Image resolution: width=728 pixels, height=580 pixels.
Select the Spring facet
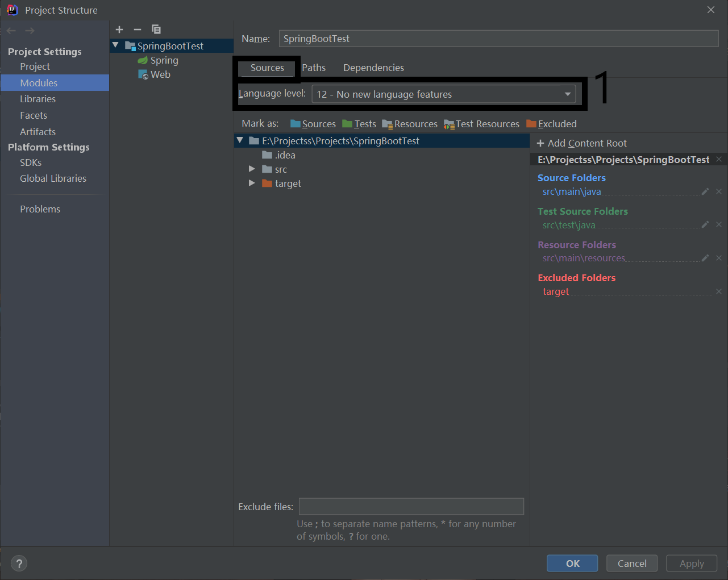coord(159,60)
